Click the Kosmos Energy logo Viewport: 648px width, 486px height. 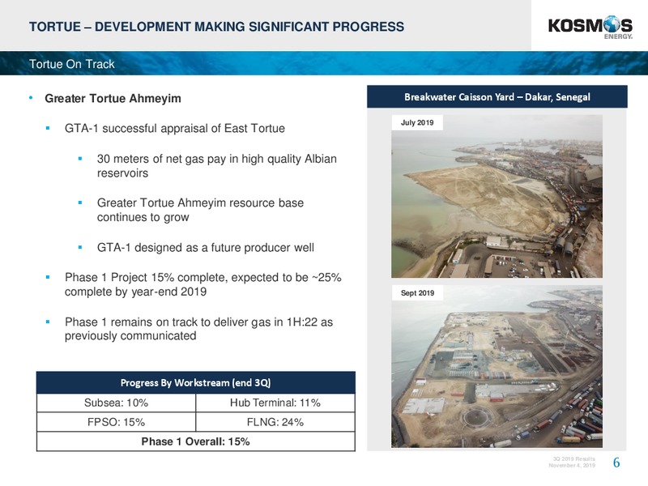tap(590, 28)
